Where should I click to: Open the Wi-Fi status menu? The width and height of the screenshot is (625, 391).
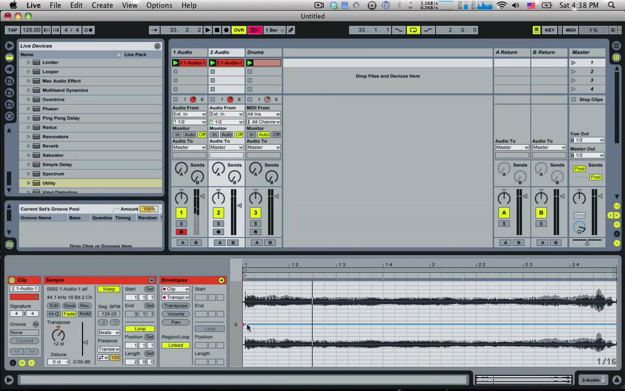pyautogui.click(x=502, y=5)
